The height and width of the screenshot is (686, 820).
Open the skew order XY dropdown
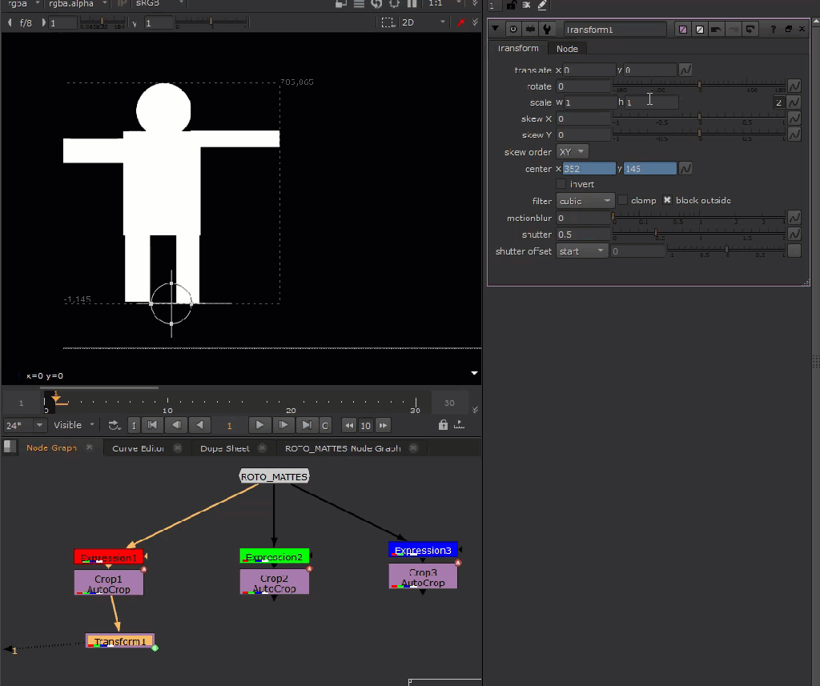point(573,152)
